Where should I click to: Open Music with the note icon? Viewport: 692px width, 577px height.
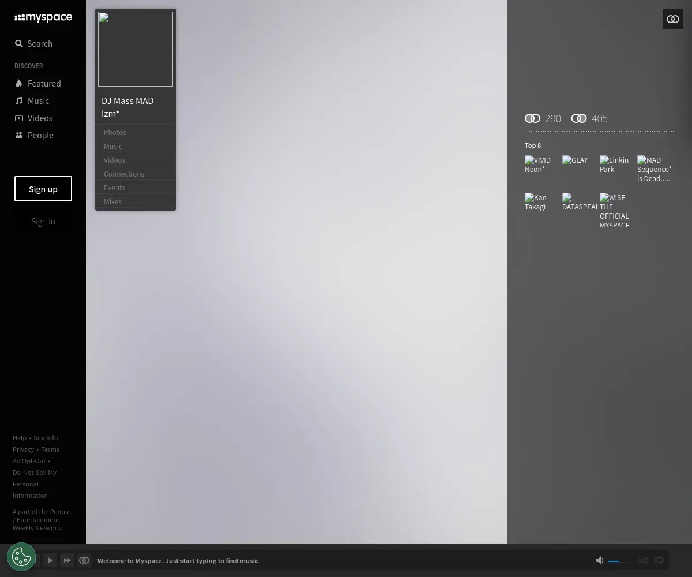(32, 100)
